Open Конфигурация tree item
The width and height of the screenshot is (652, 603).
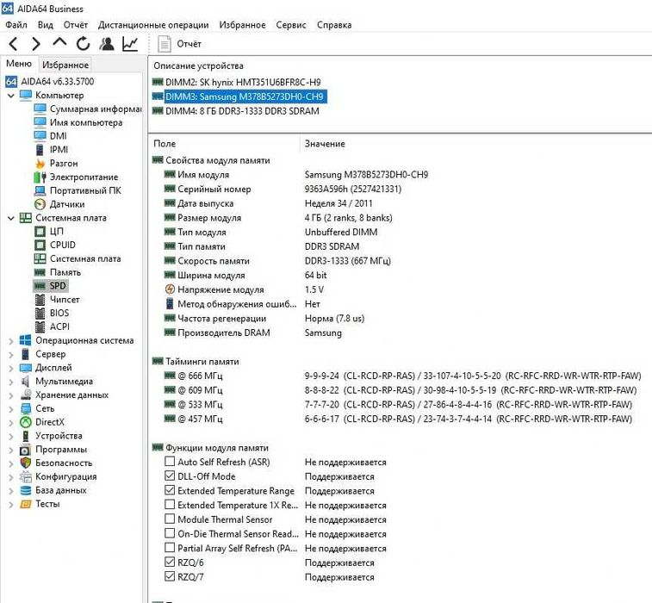coord(66,476)
